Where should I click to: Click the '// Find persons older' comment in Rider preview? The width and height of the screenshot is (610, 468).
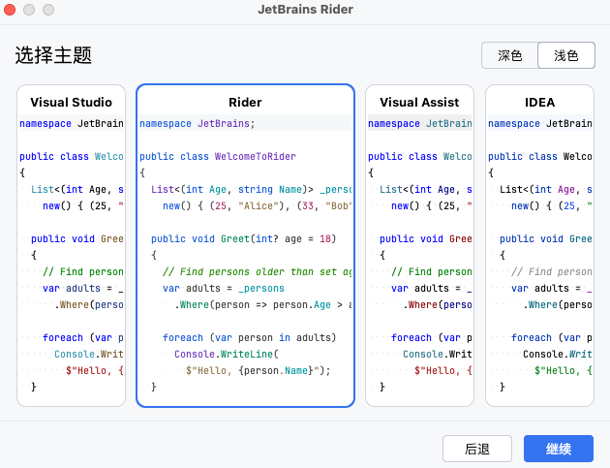click(x=257, y=271)
